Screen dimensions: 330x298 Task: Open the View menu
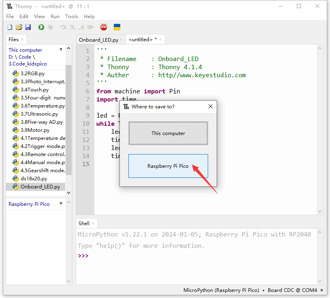coord(39,17)
